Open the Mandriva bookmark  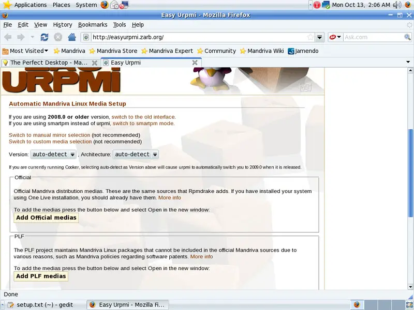(69, 51)
